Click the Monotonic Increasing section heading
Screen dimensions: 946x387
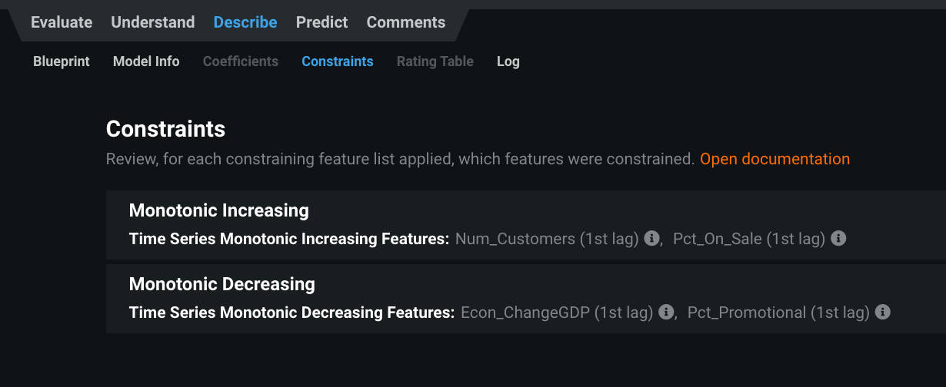(219, 210)
